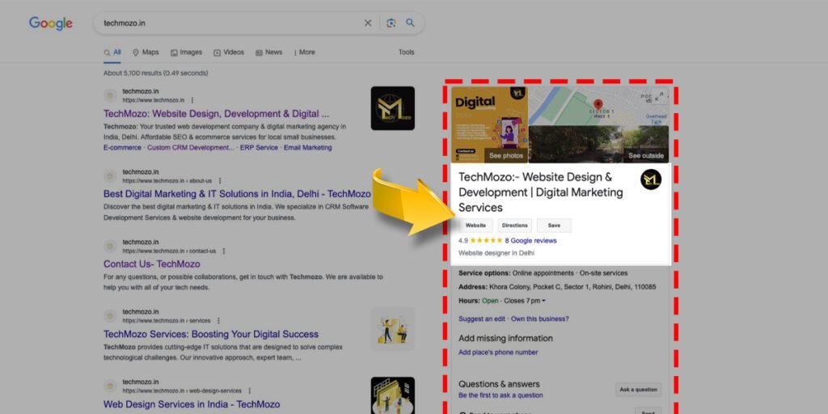
Task: Click the five-star rating stars
Action: coord(486,241)
